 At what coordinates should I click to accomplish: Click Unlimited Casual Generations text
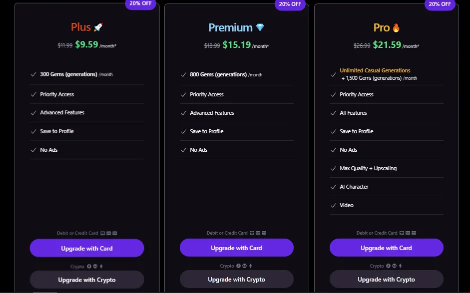[375, 71]
